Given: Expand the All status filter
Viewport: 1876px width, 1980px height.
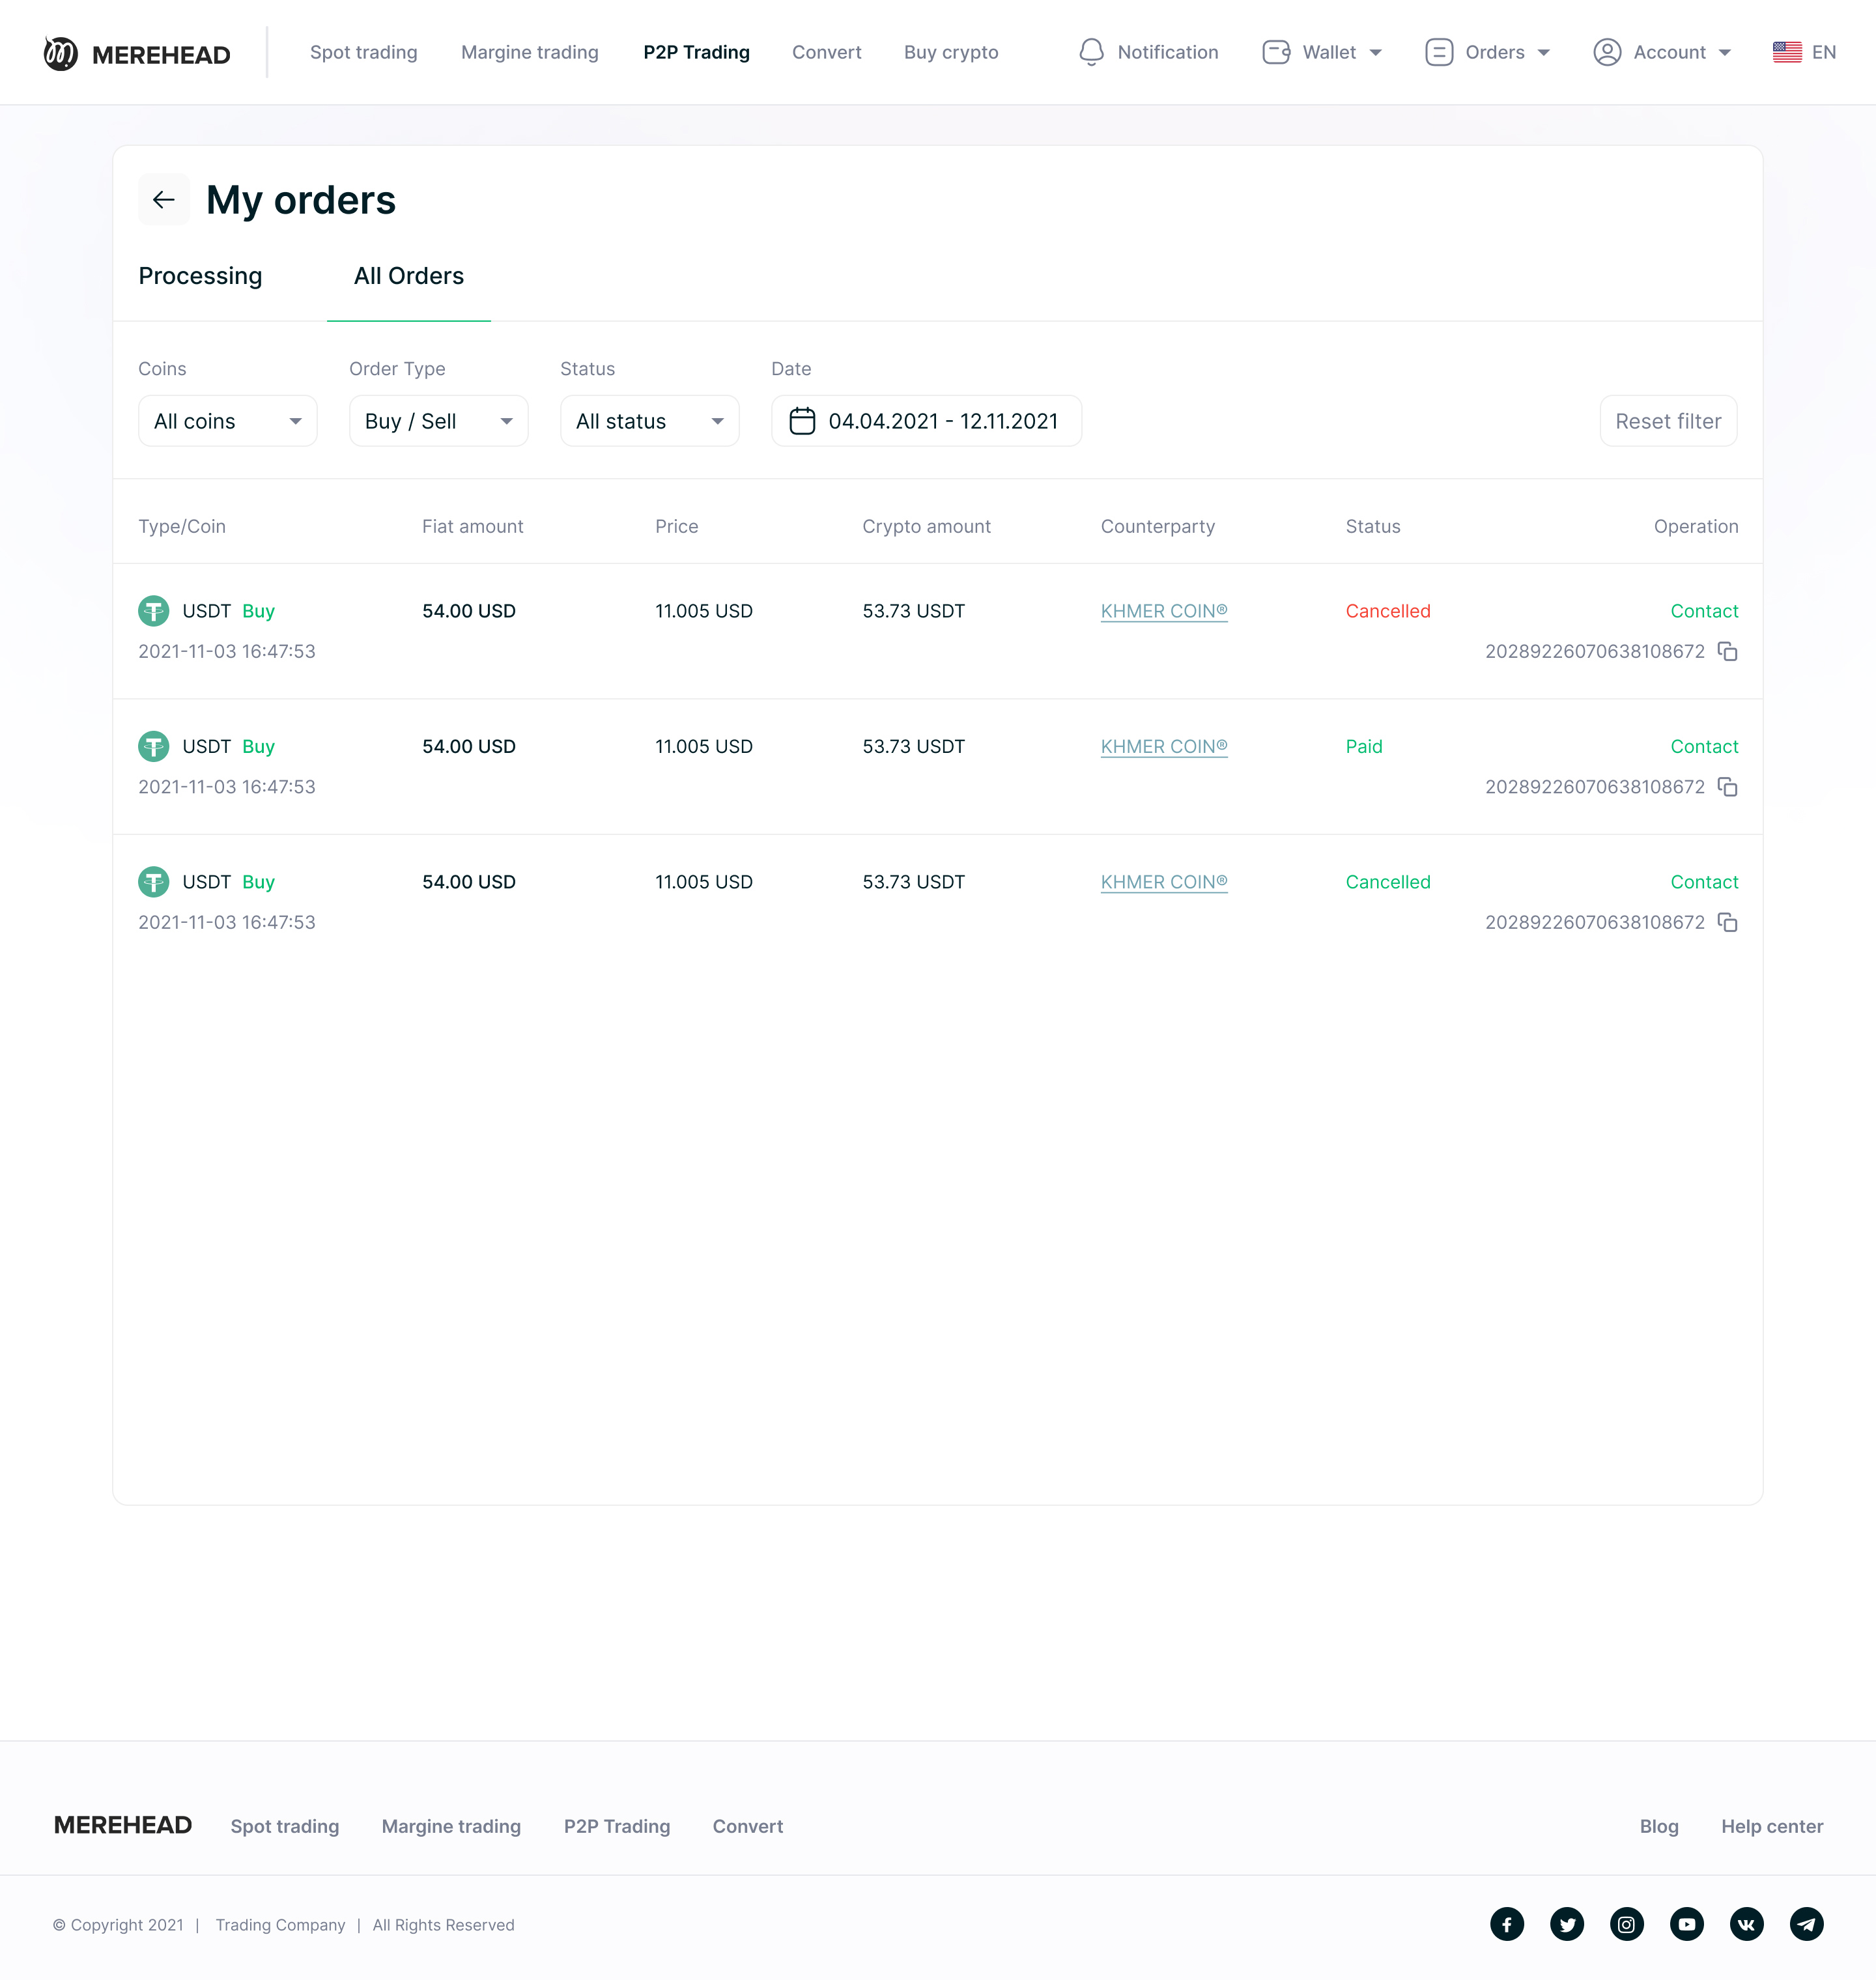Looking at the screenshot, I should [649, 421].
